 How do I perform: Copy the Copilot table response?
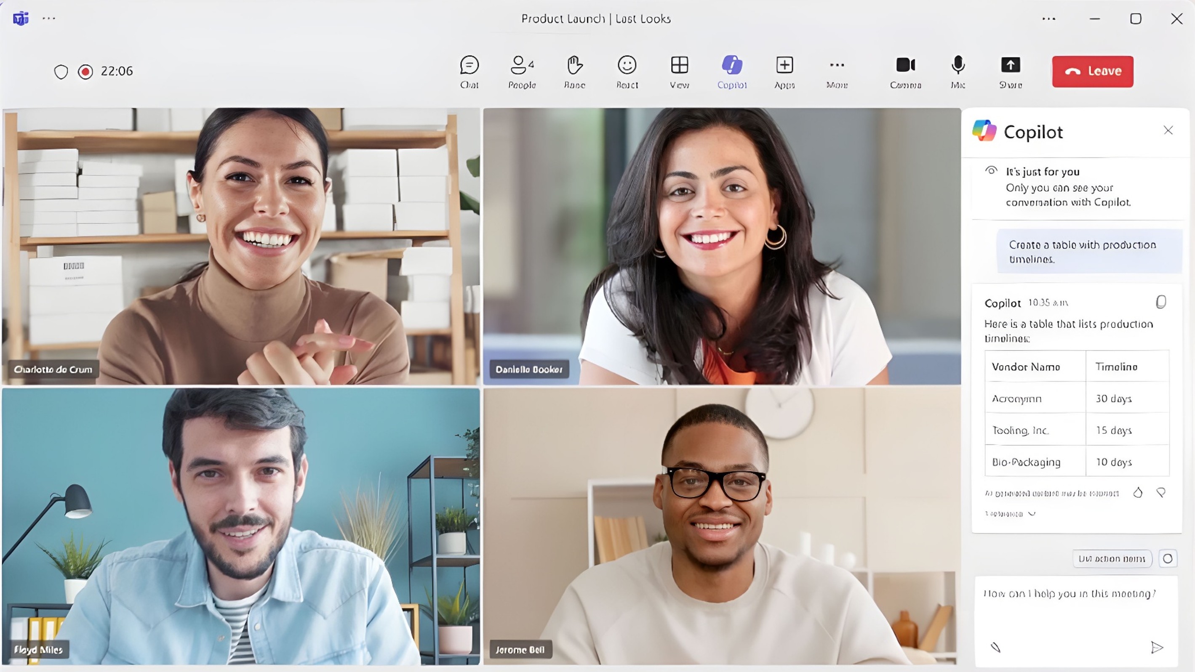(1160, 302)
